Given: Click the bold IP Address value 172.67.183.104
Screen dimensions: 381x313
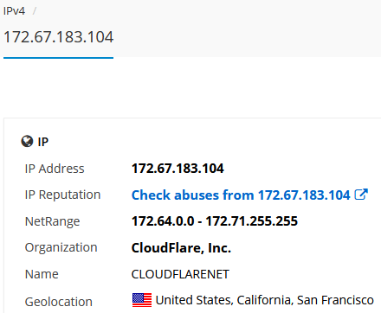Looking at the screenshot, I should pos(178,169).
